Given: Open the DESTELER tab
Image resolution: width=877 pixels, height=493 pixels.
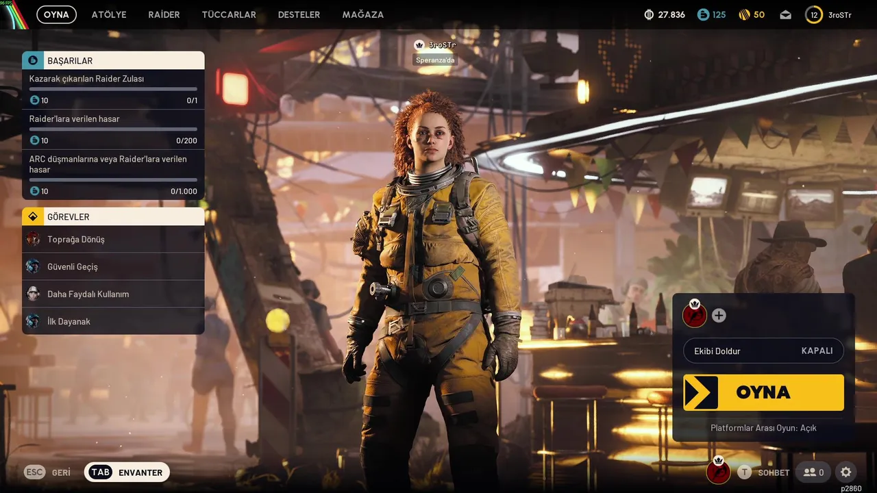Looking at the screenshot, I should point(299,14).
